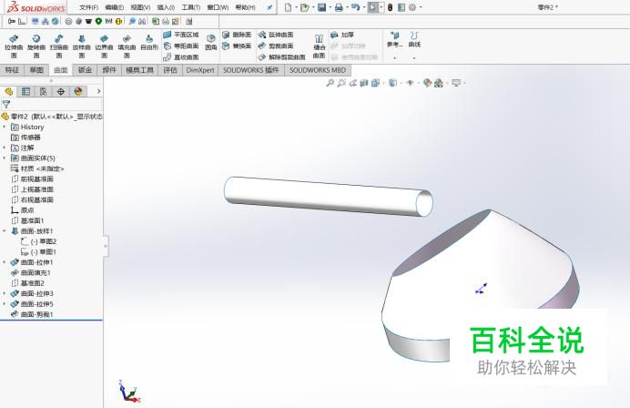Click the 删除面 delete face tool

click(x=237, y=35)
